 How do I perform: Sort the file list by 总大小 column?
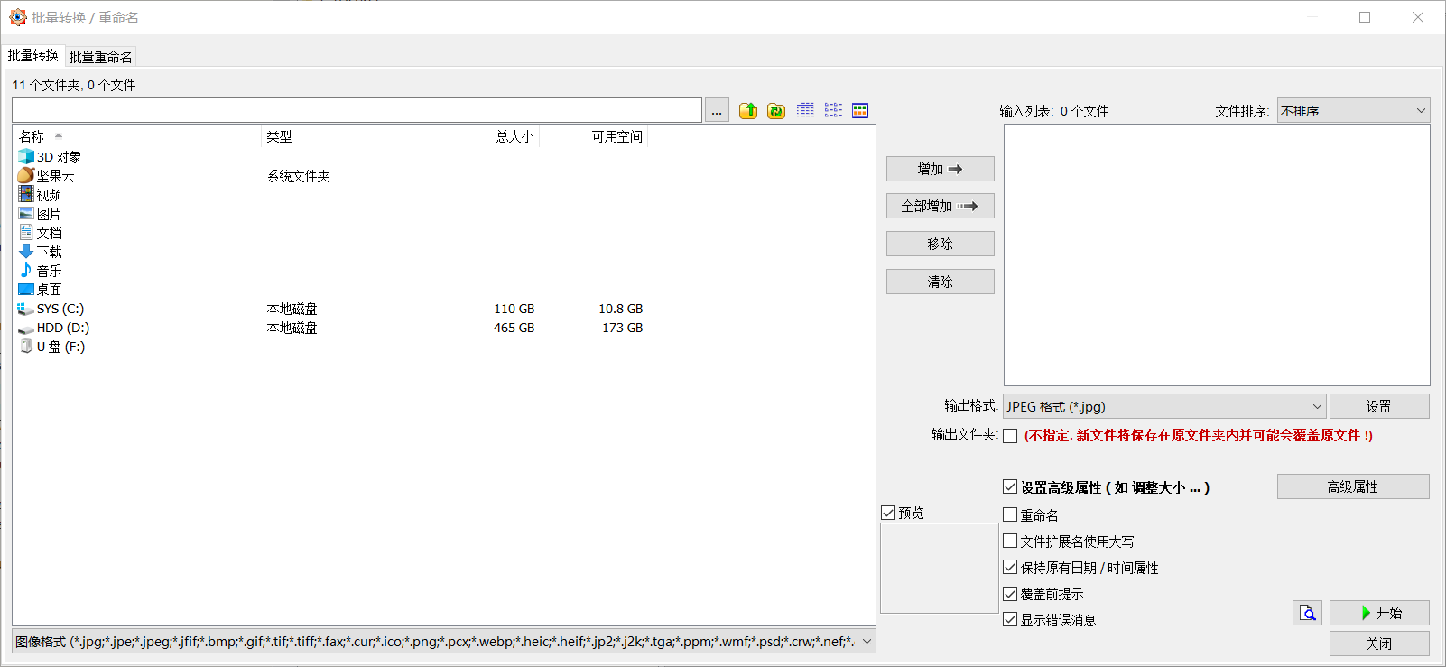point(514,137)
